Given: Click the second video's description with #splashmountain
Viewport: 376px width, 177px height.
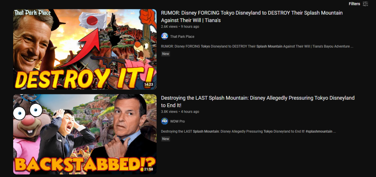Looking at the screenshot, I should click(x=248, y=131).
